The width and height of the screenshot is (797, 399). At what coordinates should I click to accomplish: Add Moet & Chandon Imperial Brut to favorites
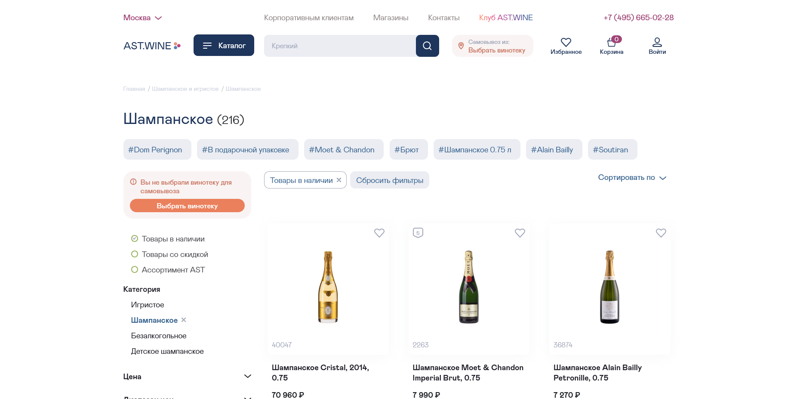pyautogui.click(x=520, y=233)
